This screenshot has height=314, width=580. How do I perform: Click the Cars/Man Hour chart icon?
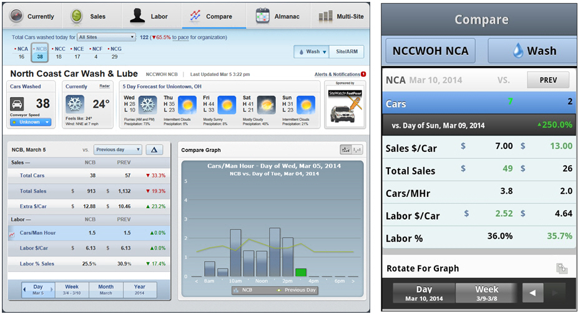click(12, 234)
